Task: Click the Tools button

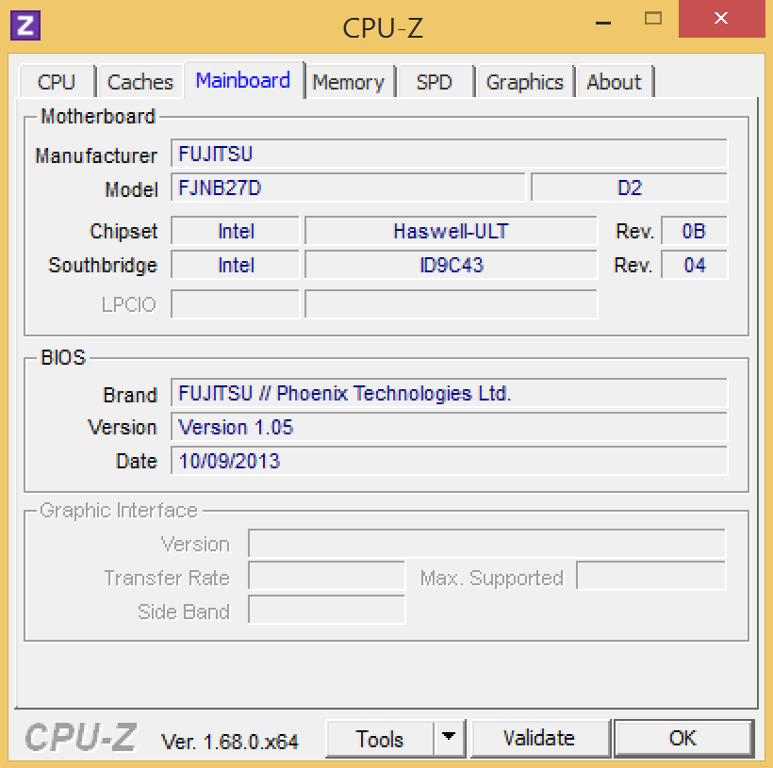Action: click(380, 739)
